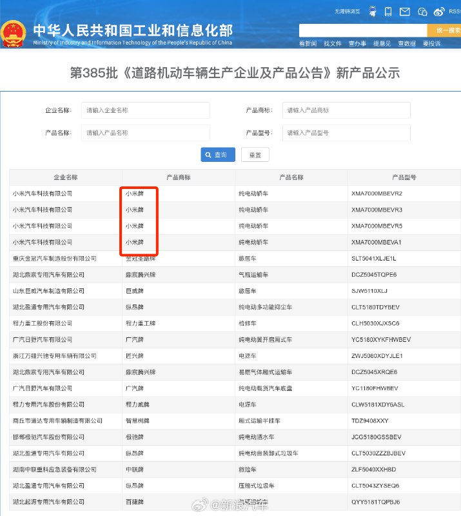The image size is (461, 516).
Task: Open the mobile version phone icon
Action: [x=388, y=12]
